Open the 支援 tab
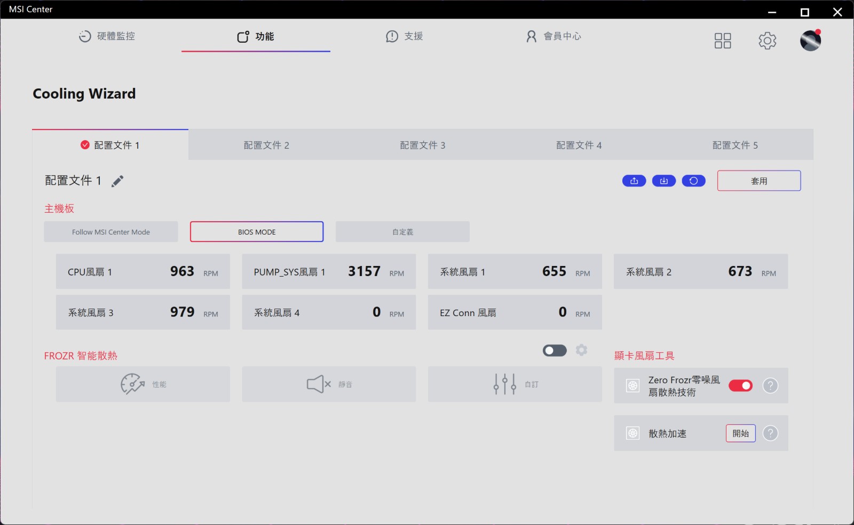 point(404,36)
